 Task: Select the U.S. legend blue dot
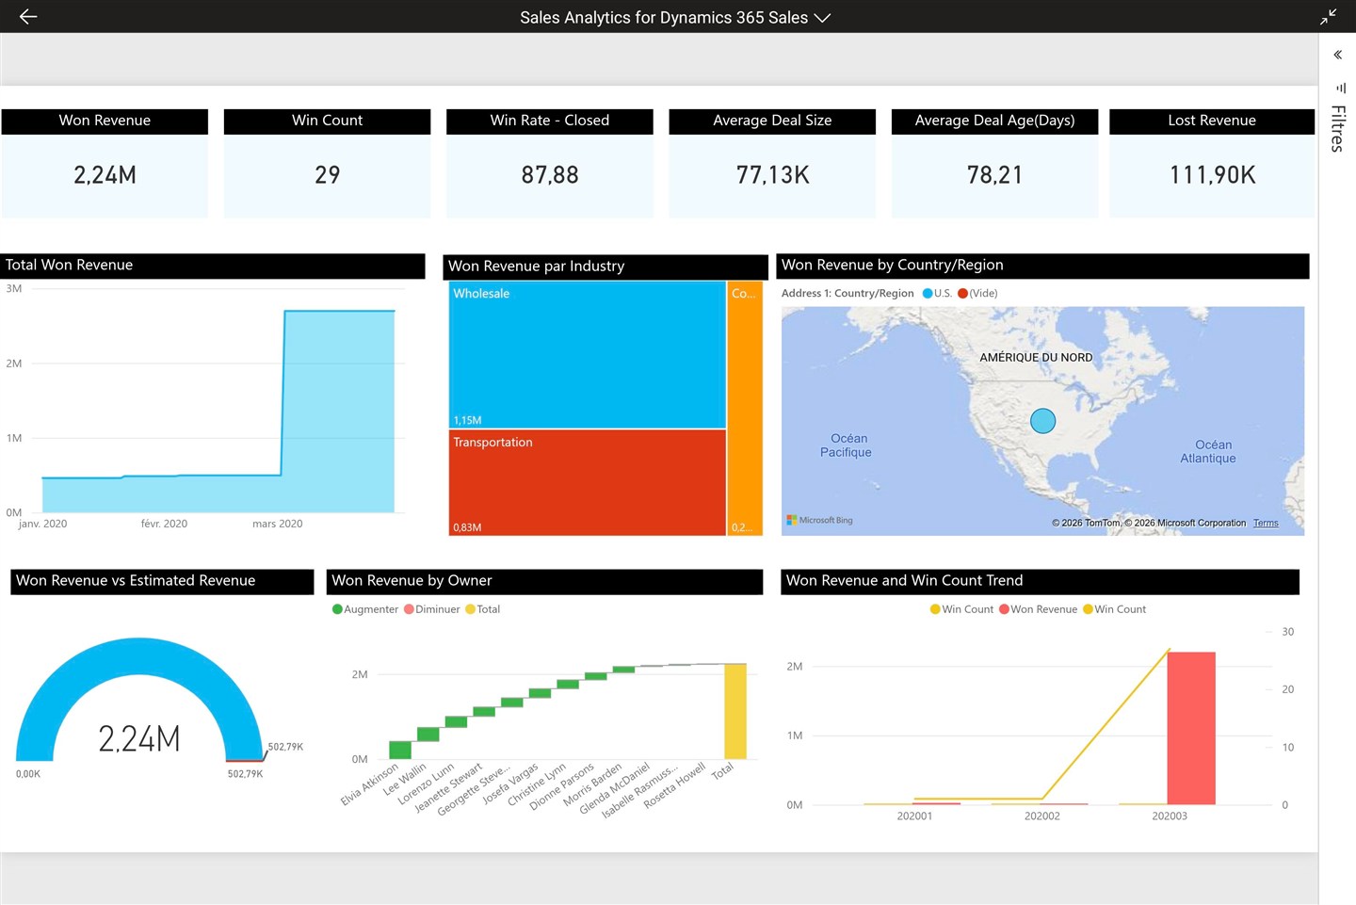coord(927,294)
